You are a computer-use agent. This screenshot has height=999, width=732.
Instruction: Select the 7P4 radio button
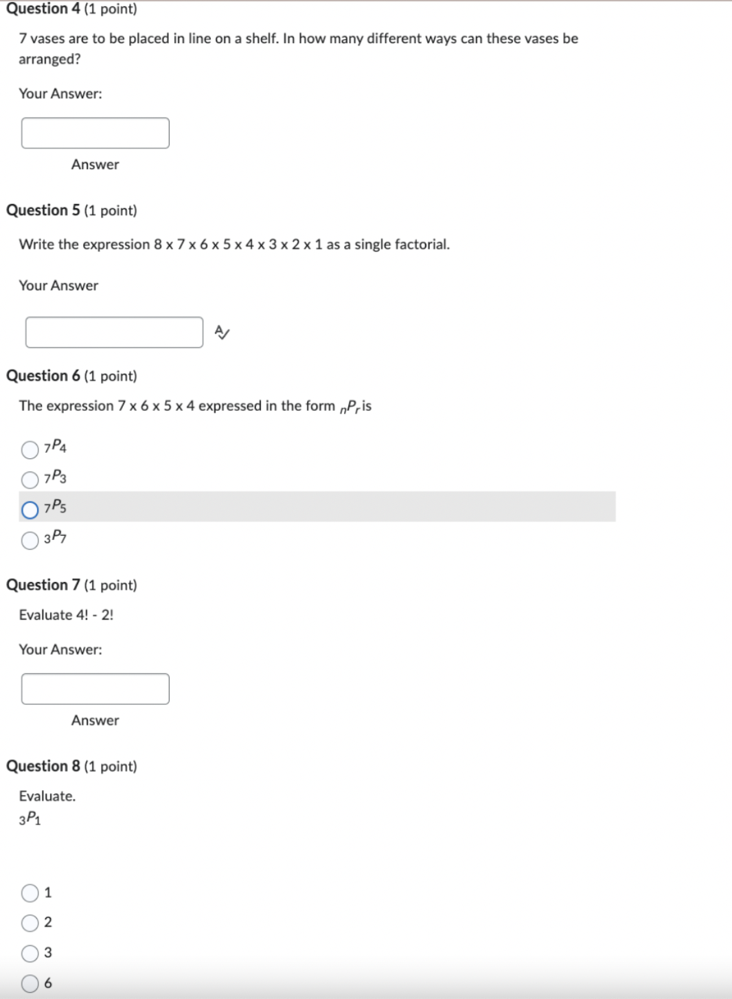tap(30, 449)
